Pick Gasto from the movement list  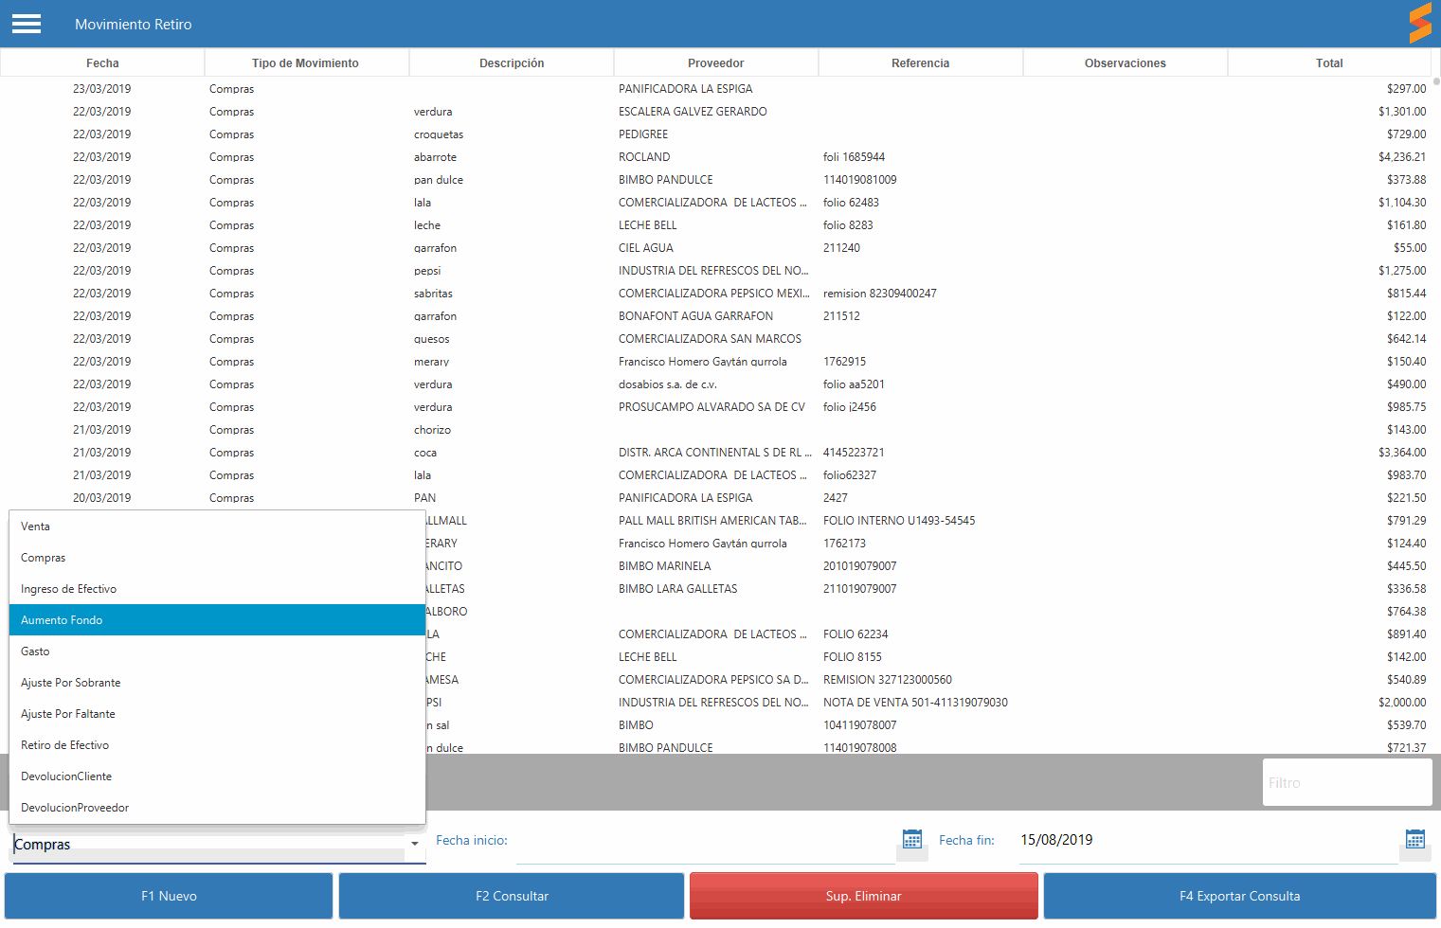coord(35,651)
